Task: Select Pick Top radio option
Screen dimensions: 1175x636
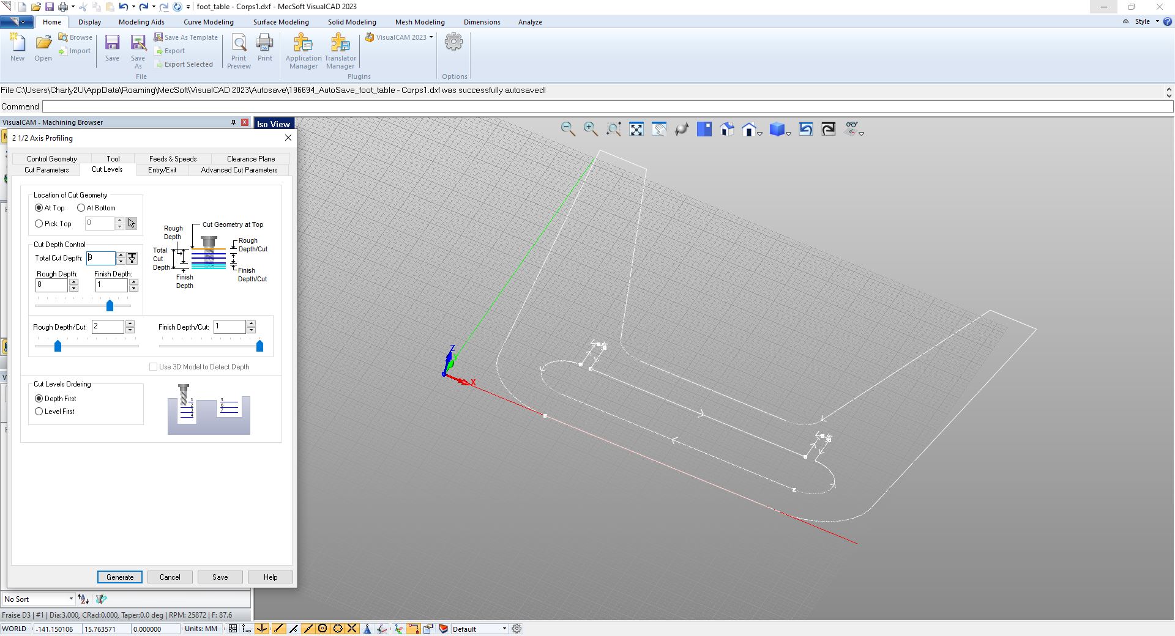Action: point(39,224)
